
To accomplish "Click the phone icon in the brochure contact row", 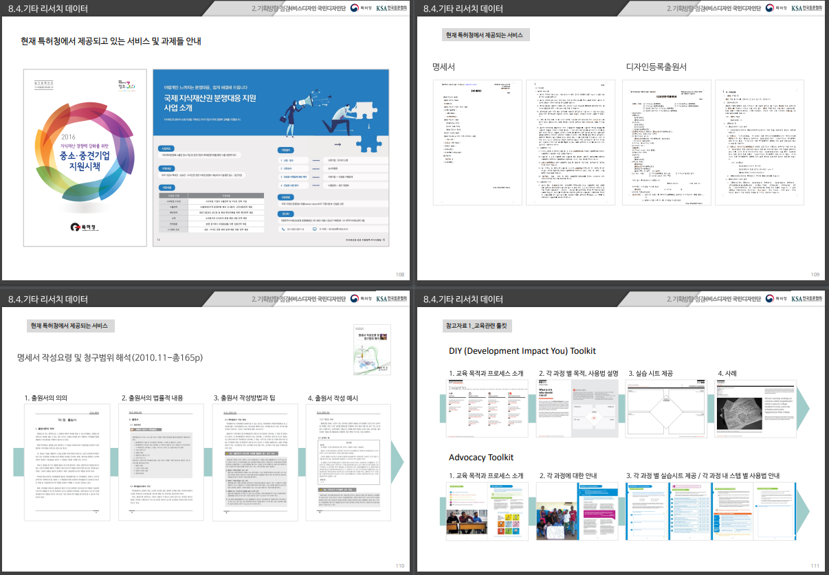I will 283,229.
